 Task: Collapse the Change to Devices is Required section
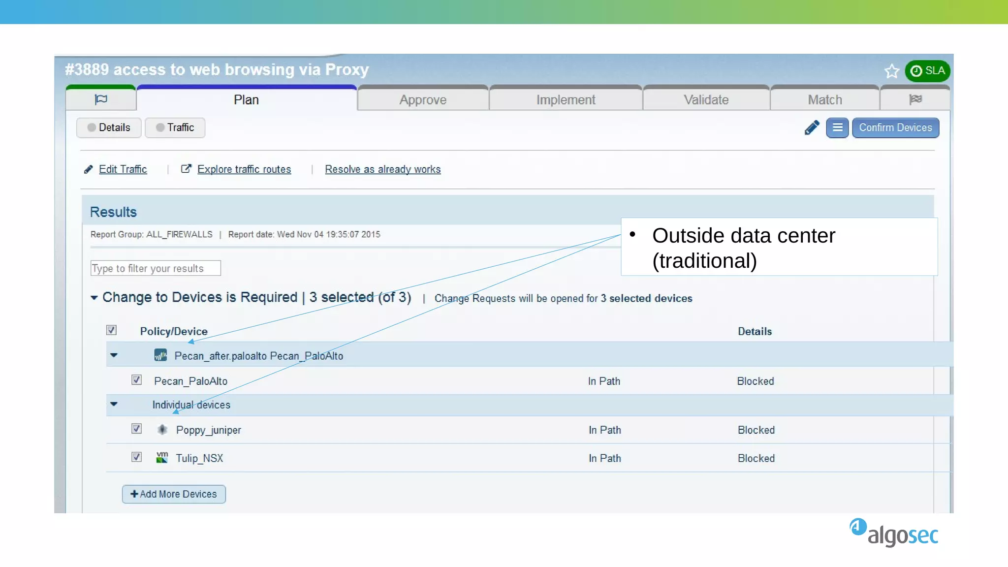(94, 298)
